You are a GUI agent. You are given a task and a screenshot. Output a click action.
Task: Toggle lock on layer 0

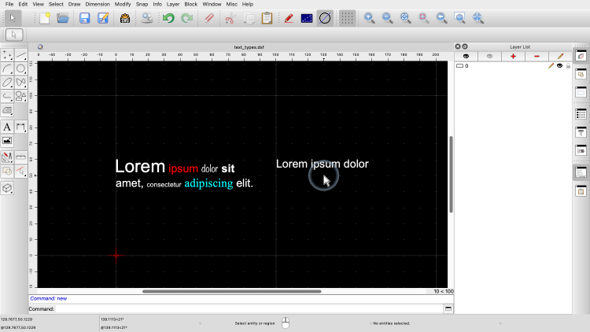point(567,66)
